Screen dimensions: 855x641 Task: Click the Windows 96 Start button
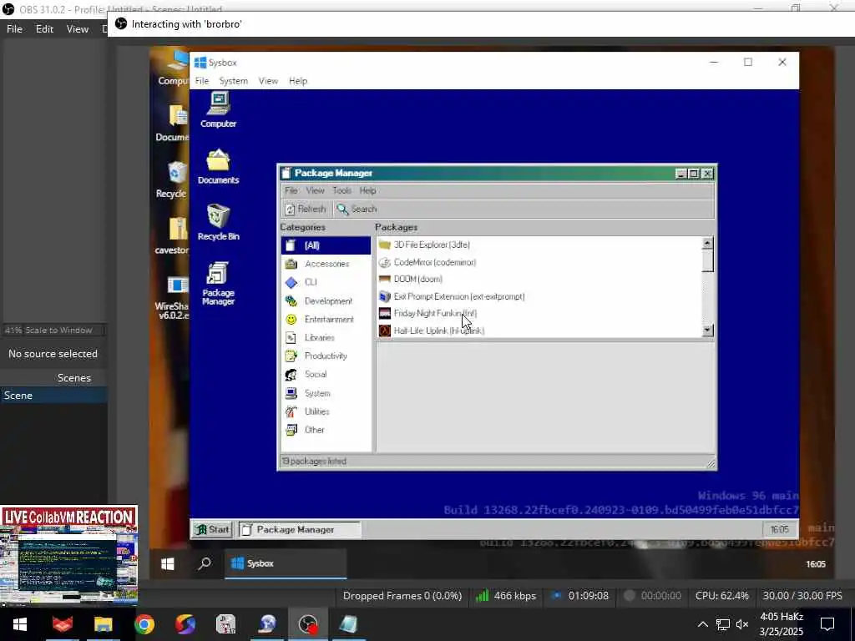point(213,530)
